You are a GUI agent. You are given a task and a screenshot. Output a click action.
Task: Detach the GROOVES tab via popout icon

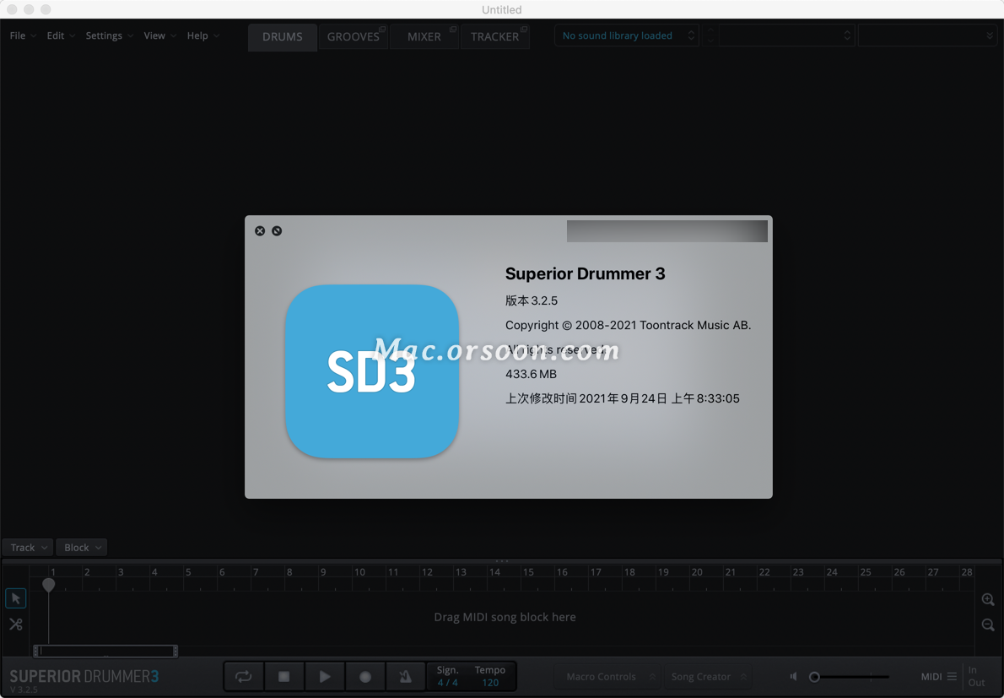click(382, 30)
